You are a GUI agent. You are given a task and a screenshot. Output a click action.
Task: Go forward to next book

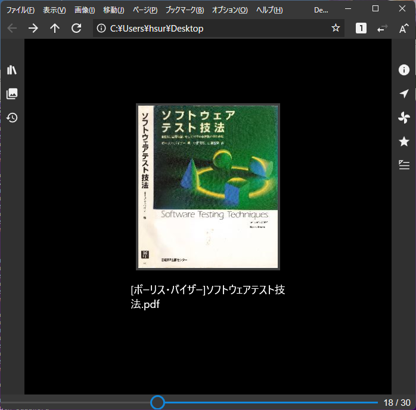[33, 28]
